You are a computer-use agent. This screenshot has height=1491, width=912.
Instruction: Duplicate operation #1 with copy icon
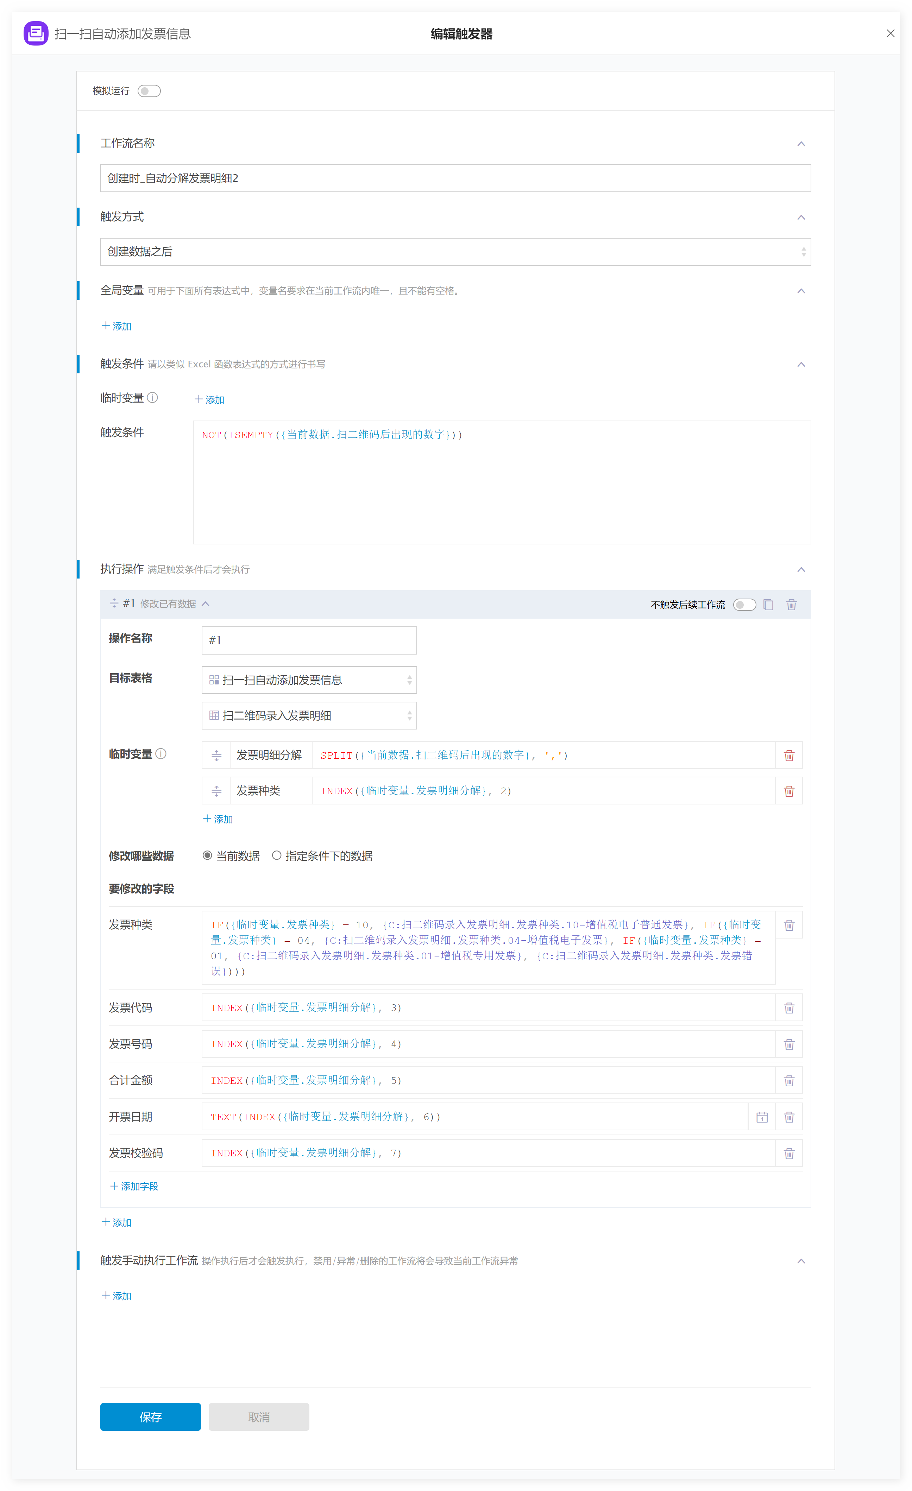point(768,605)
